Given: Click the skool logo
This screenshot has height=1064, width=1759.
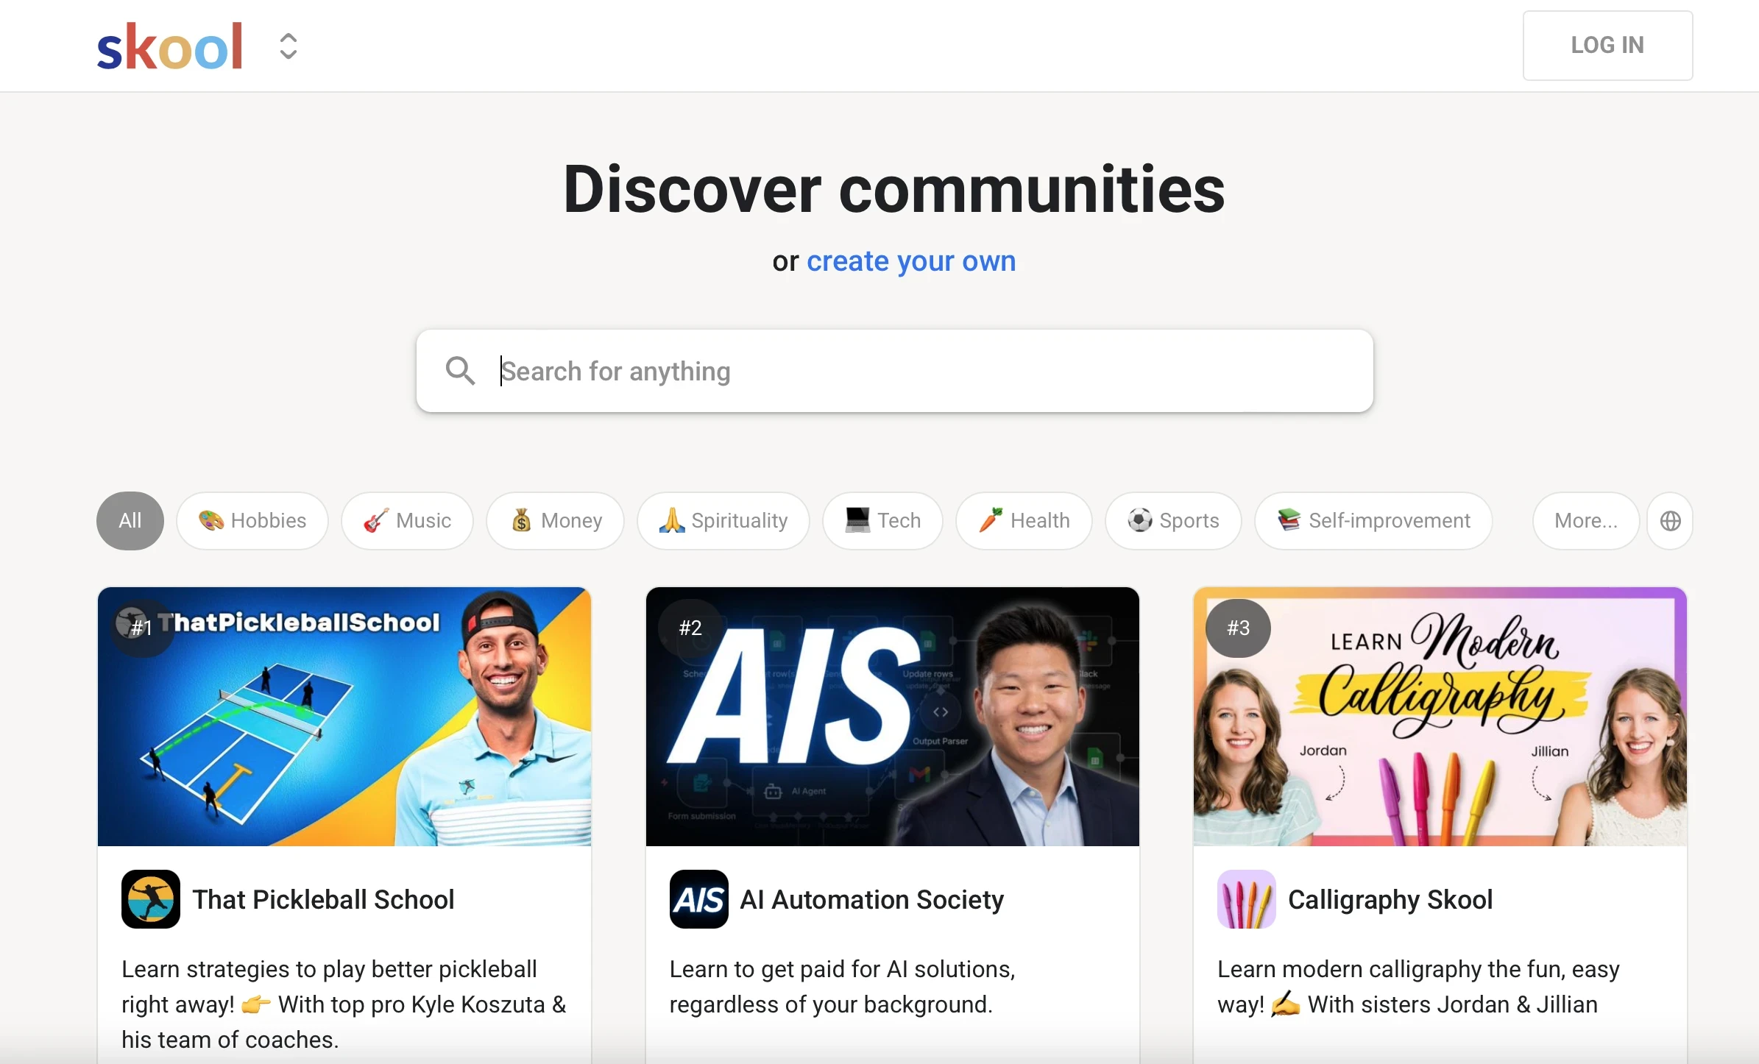Looking at the screenshot, I should 169,46.
